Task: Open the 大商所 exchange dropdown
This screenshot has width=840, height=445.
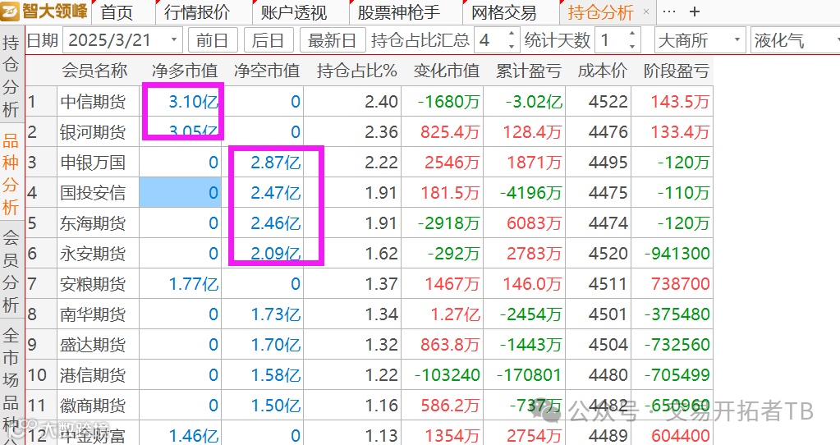Action: pyautogui.click(x=700, y=40)
